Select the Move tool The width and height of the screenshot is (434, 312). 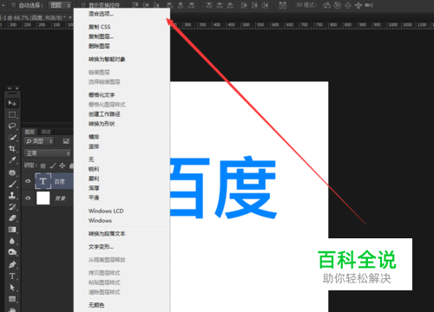[x=12, y=103]
